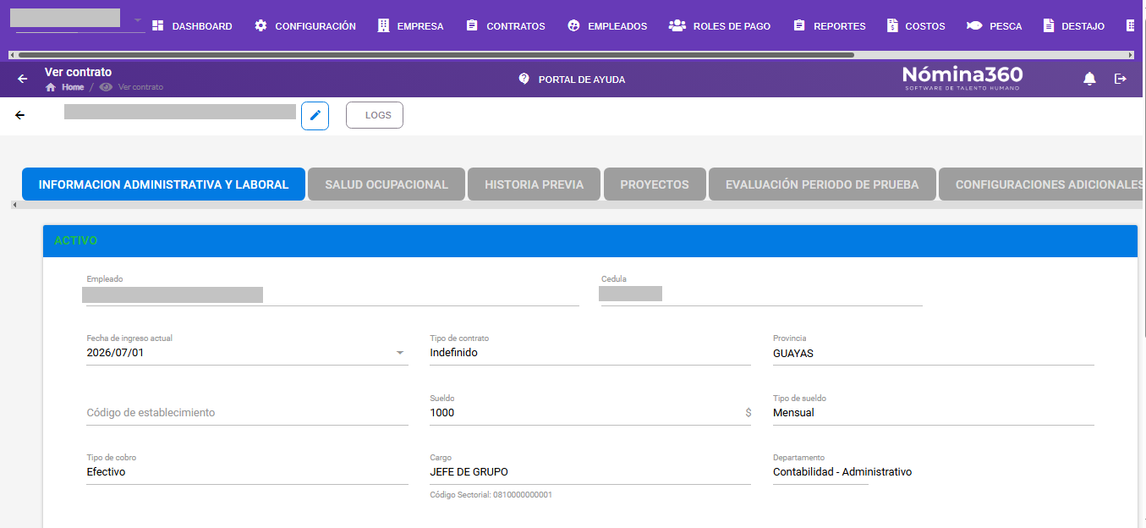This screenshot has height=528, width=1146.
Task: Click the Cargo field JEFE DE GRUPO
Action: click(590, 468)
